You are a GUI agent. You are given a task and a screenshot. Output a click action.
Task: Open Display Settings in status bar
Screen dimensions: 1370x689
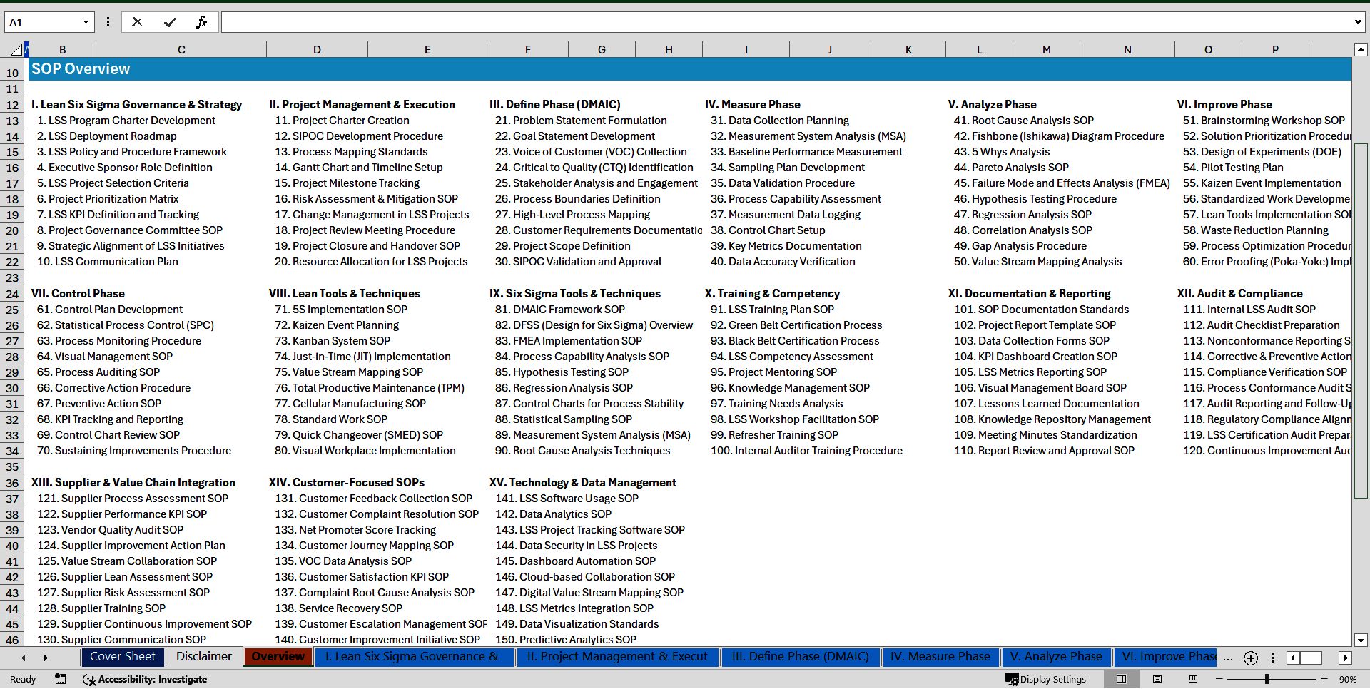click(1045, 679)
